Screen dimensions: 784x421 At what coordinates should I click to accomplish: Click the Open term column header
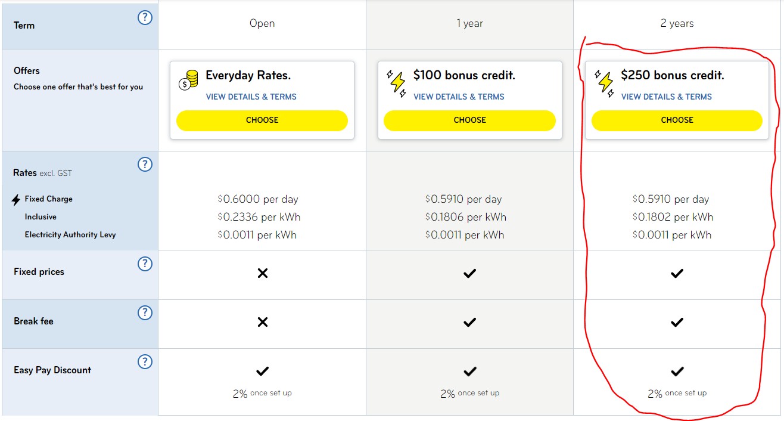coord(262,24)
